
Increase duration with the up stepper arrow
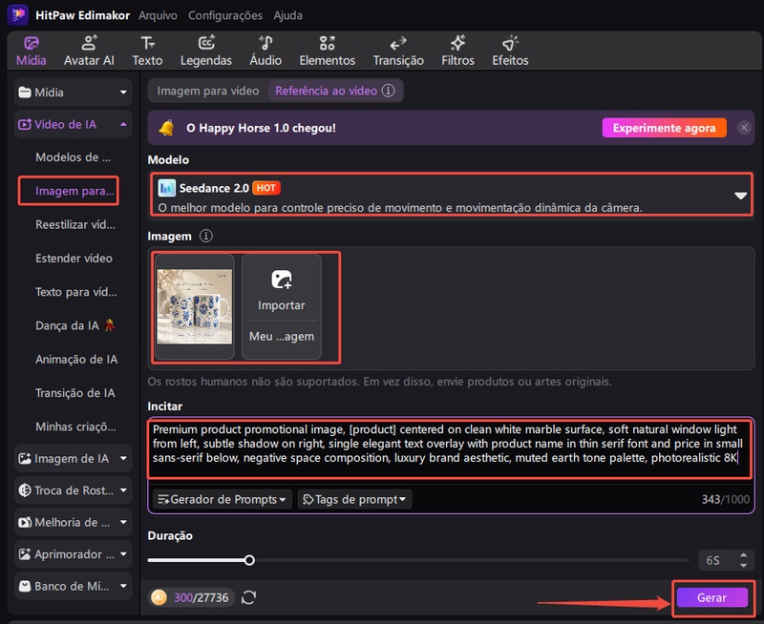[743, 555]
